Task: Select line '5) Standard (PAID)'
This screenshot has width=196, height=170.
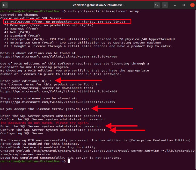Action: 22,36
